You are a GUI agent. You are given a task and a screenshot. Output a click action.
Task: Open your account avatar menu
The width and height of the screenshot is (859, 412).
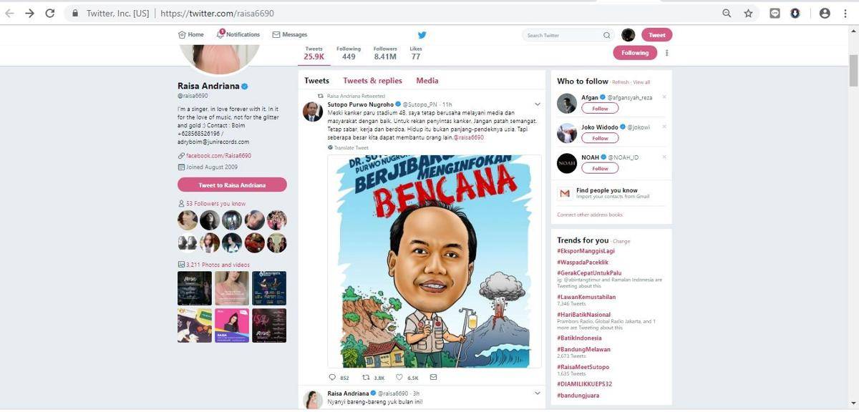[x=628, y=35]
